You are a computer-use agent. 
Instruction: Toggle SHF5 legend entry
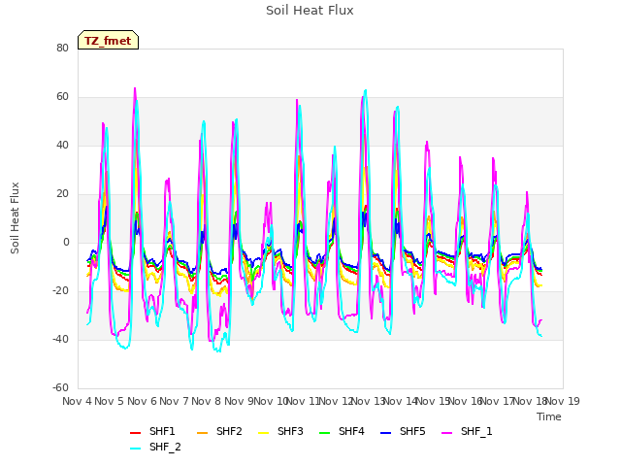pyautogui.click(x=403, y=431)
